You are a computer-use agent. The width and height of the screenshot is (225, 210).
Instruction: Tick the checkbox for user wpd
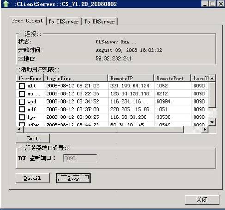(22, 101)
